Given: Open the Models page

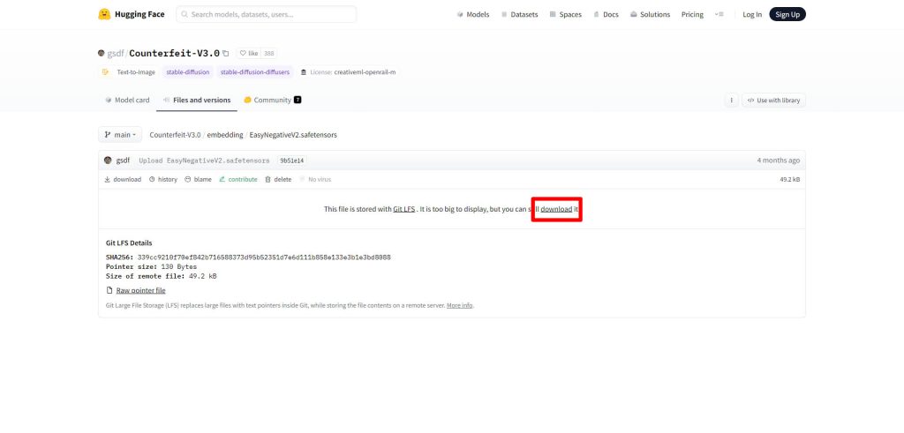Looking at the screenshot, I should tap(473, 14).
